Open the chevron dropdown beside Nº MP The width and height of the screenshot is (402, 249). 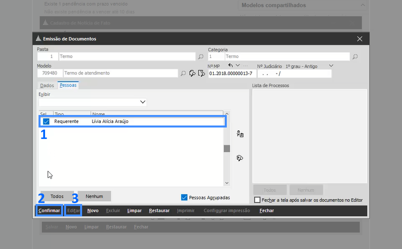click(x=238, y=65)
